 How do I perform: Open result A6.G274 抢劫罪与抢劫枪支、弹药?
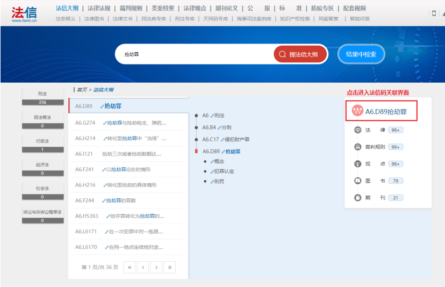click(128, 123)
